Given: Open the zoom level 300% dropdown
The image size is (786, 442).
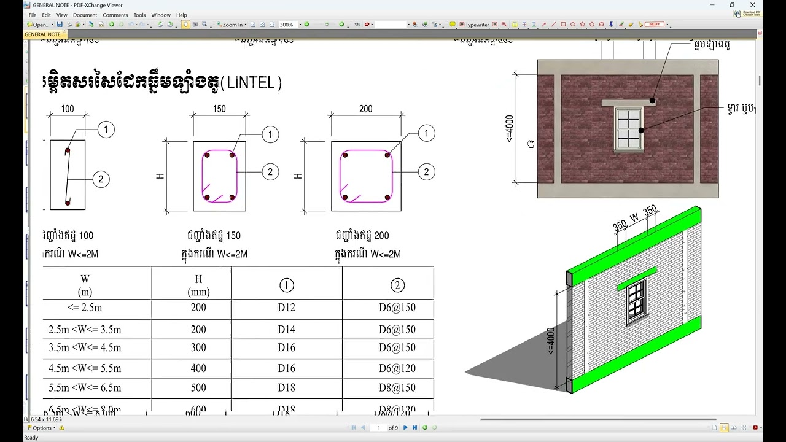Looking at the screenshot, I should 300,25.
